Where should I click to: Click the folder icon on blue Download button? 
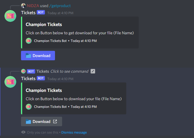pos(28,56)
